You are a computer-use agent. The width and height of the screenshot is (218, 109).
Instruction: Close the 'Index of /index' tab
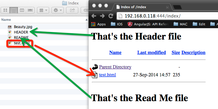coord(167,7)
